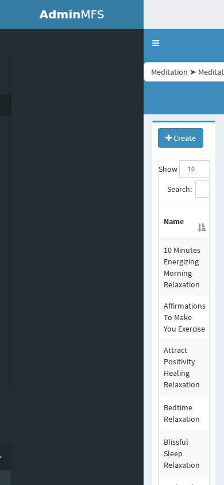Select Attract Positivity Healing Relaxation row
The width and height of the screenshot is (224, 485).
click(x=184, y=367)
